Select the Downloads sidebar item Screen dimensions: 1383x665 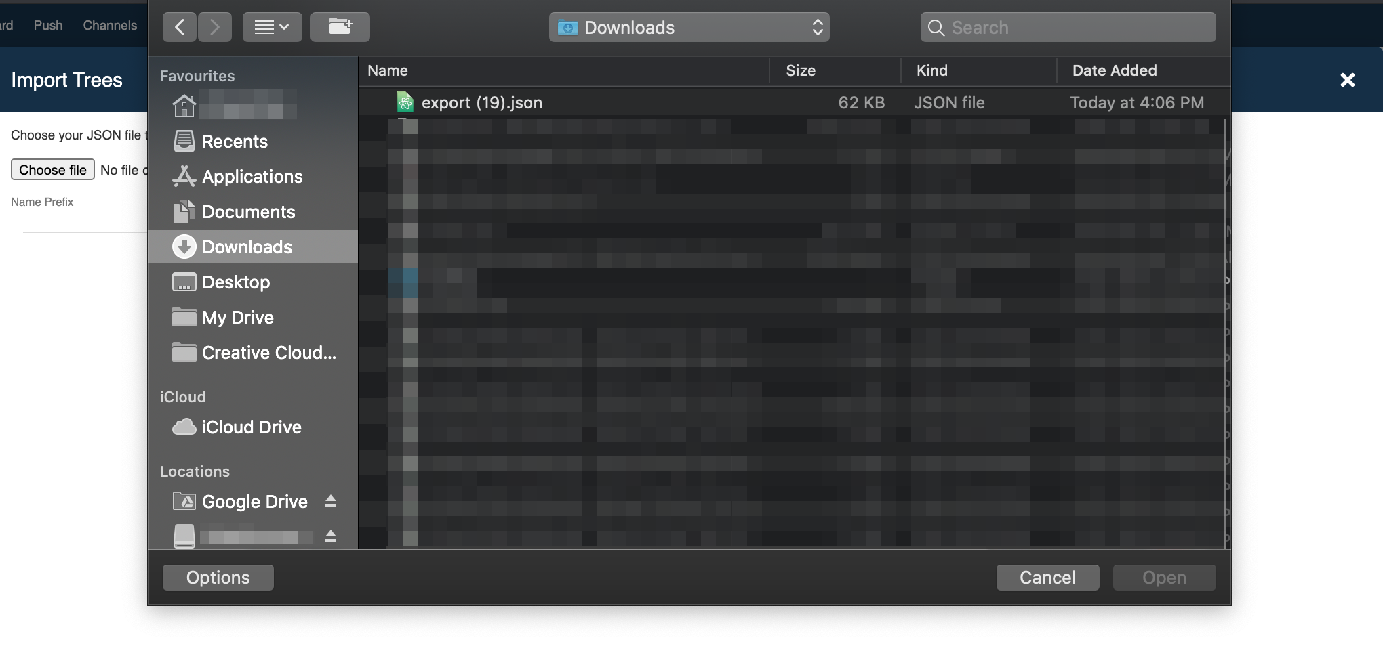coord(247,246)
